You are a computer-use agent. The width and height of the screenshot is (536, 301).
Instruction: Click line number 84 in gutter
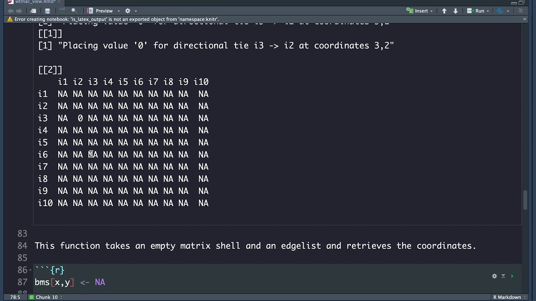pyautogui.click(x=22, y=246)
